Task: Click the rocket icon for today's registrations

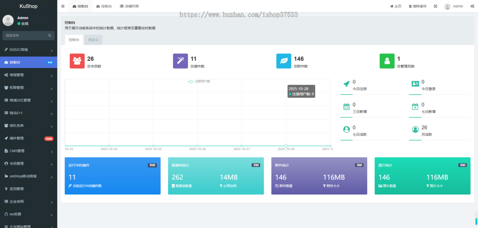Action: tap(346, 84)
